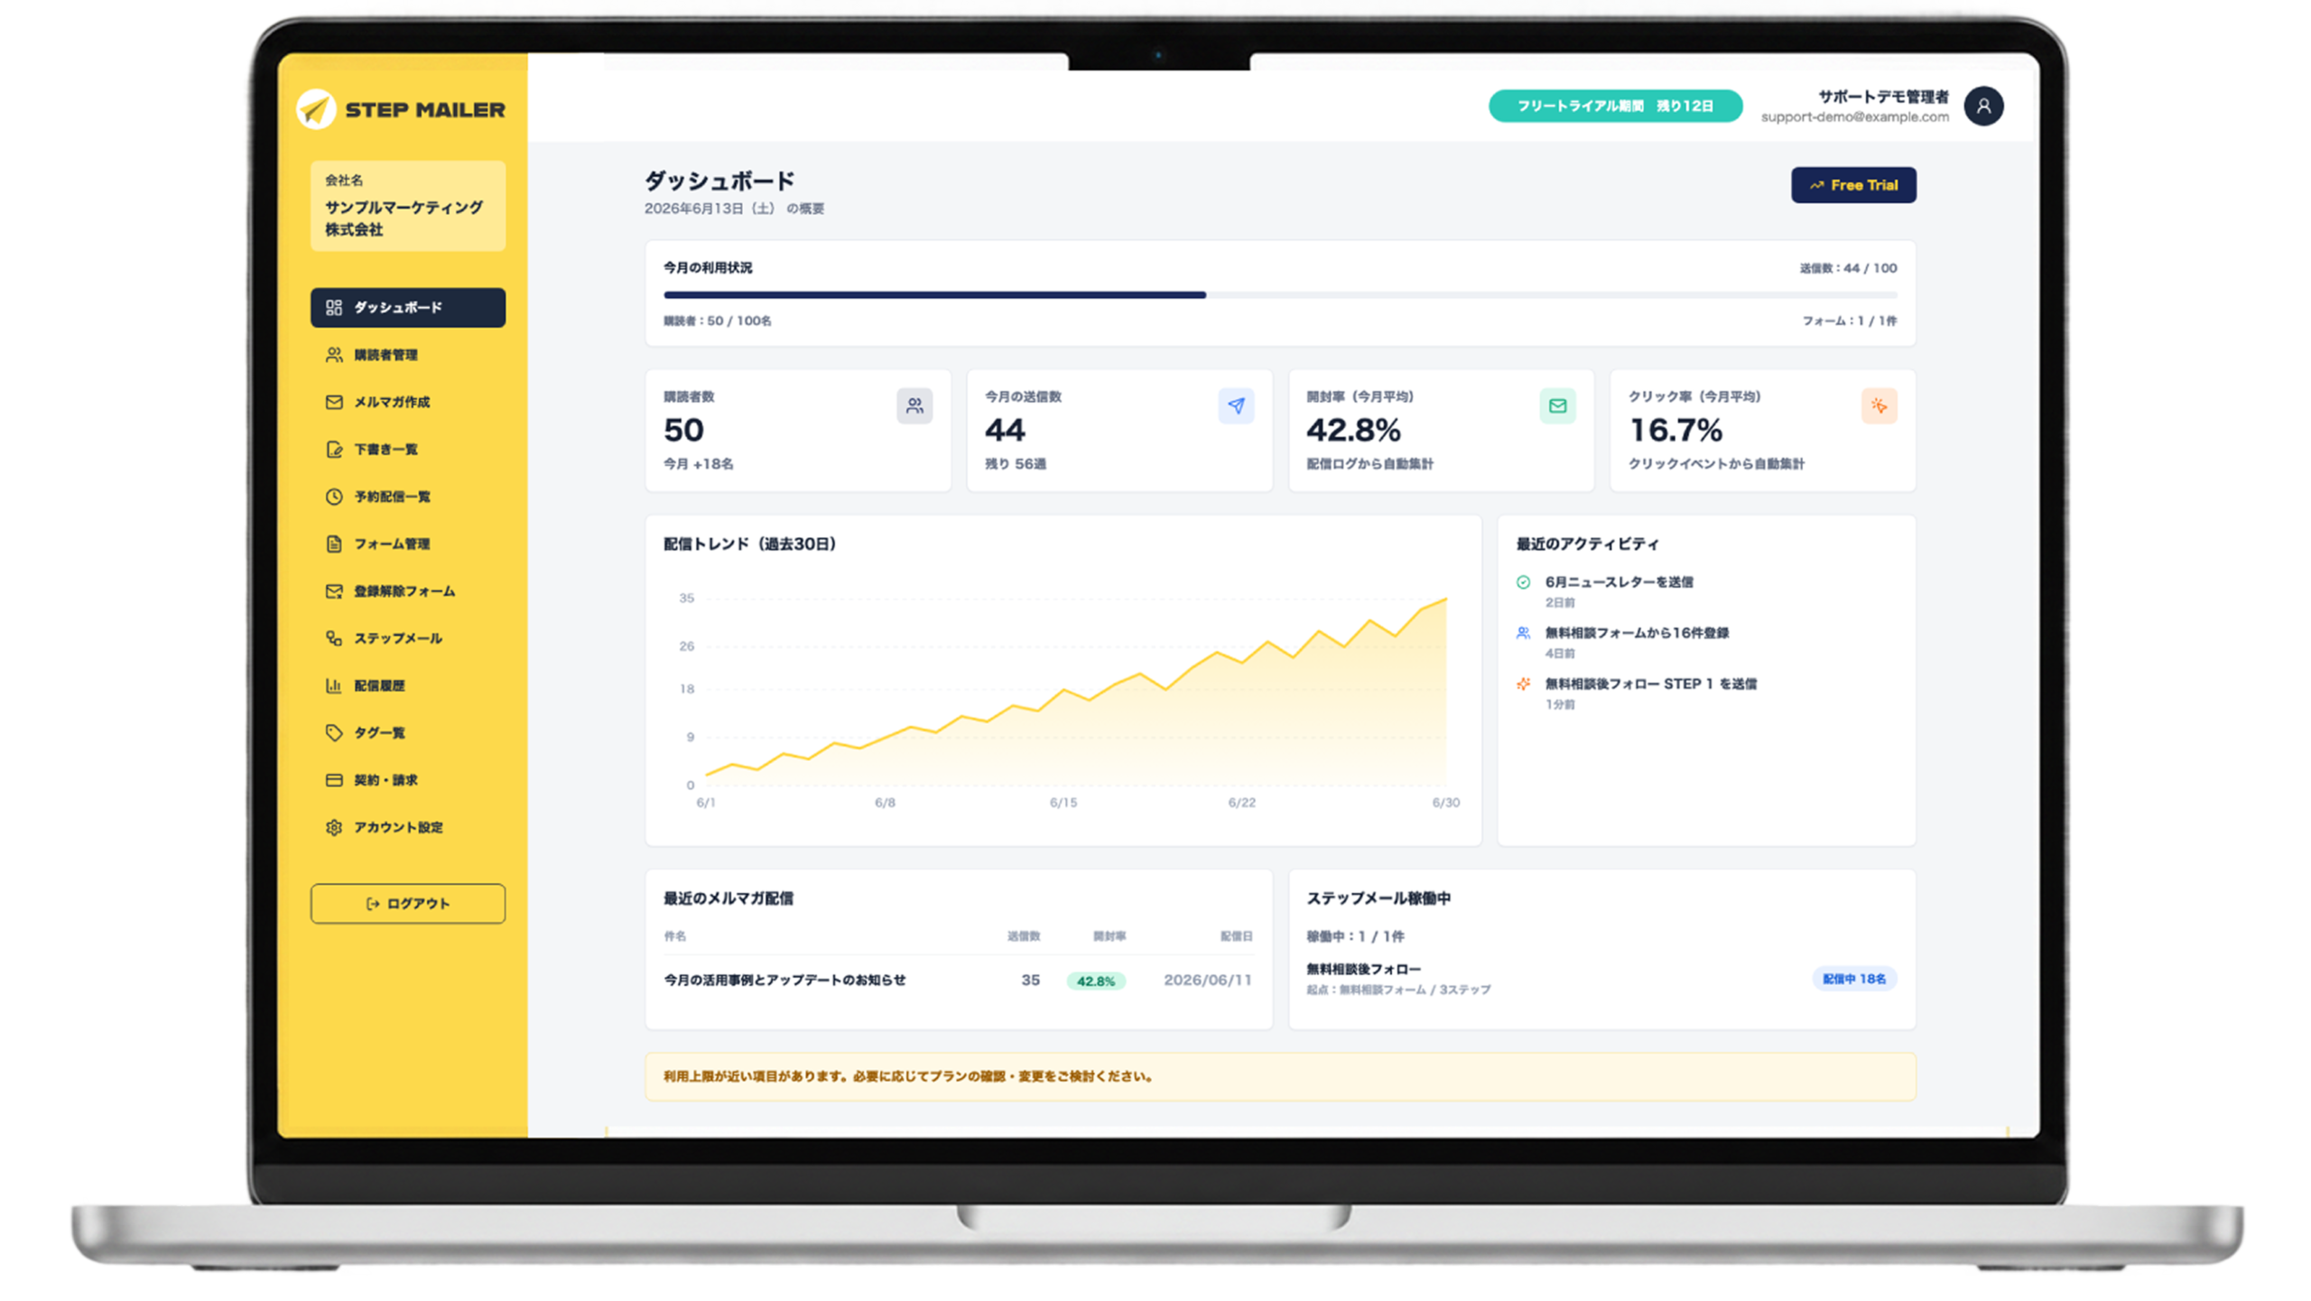Click the 今月 +18名 subscriber growth text
The height and width of the screenshot is (1301, 2311).
(x=699, y=464)
